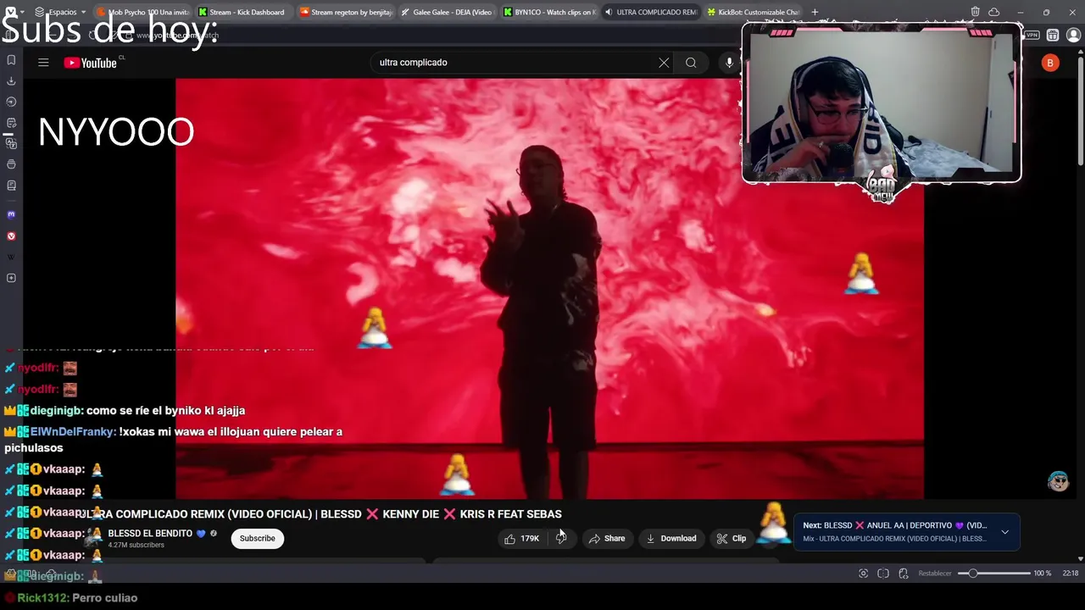Clear the search box with the X

pos(664,63)
